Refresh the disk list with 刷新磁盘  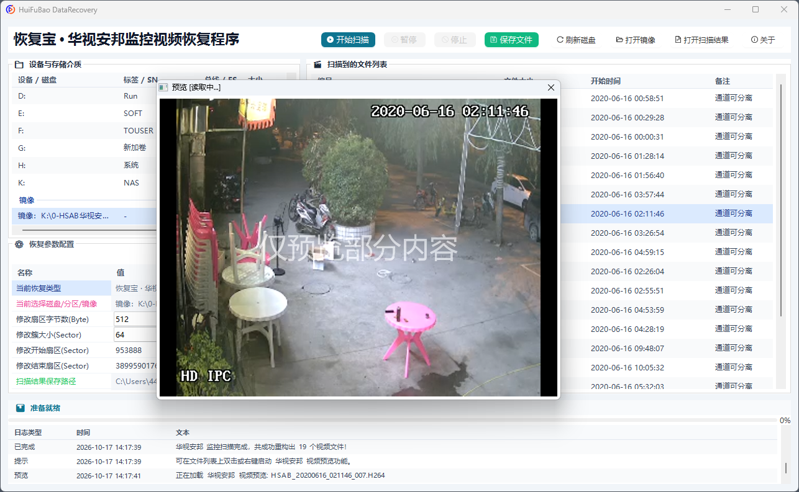576,40
